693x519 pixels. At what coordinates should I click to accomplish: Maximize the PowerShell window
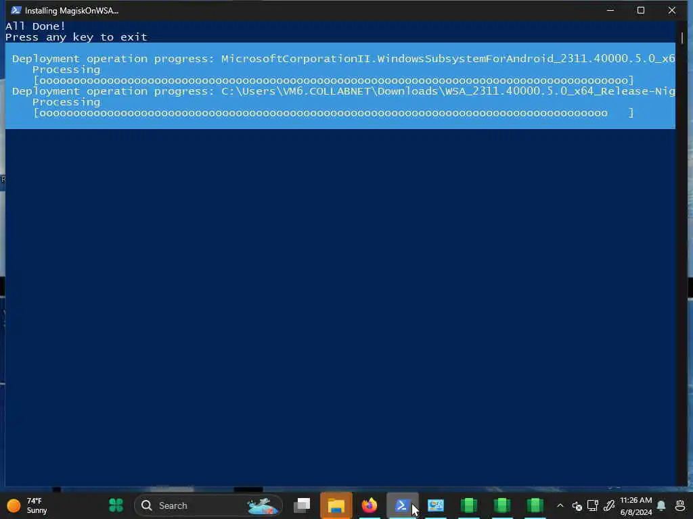tap(640, 10)
